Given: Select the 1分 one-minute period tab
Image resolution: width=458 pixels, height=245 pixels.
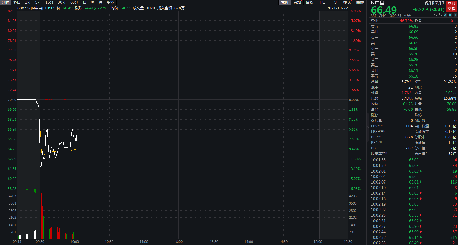Looking at the screenshot, I should click(28, 2).
